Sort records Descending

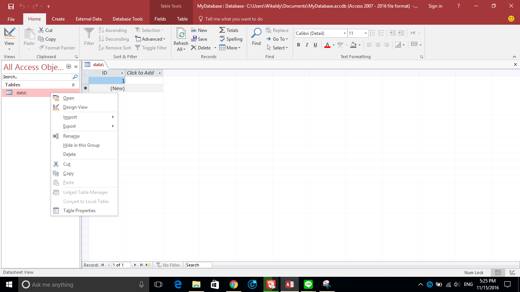[114, 39]
